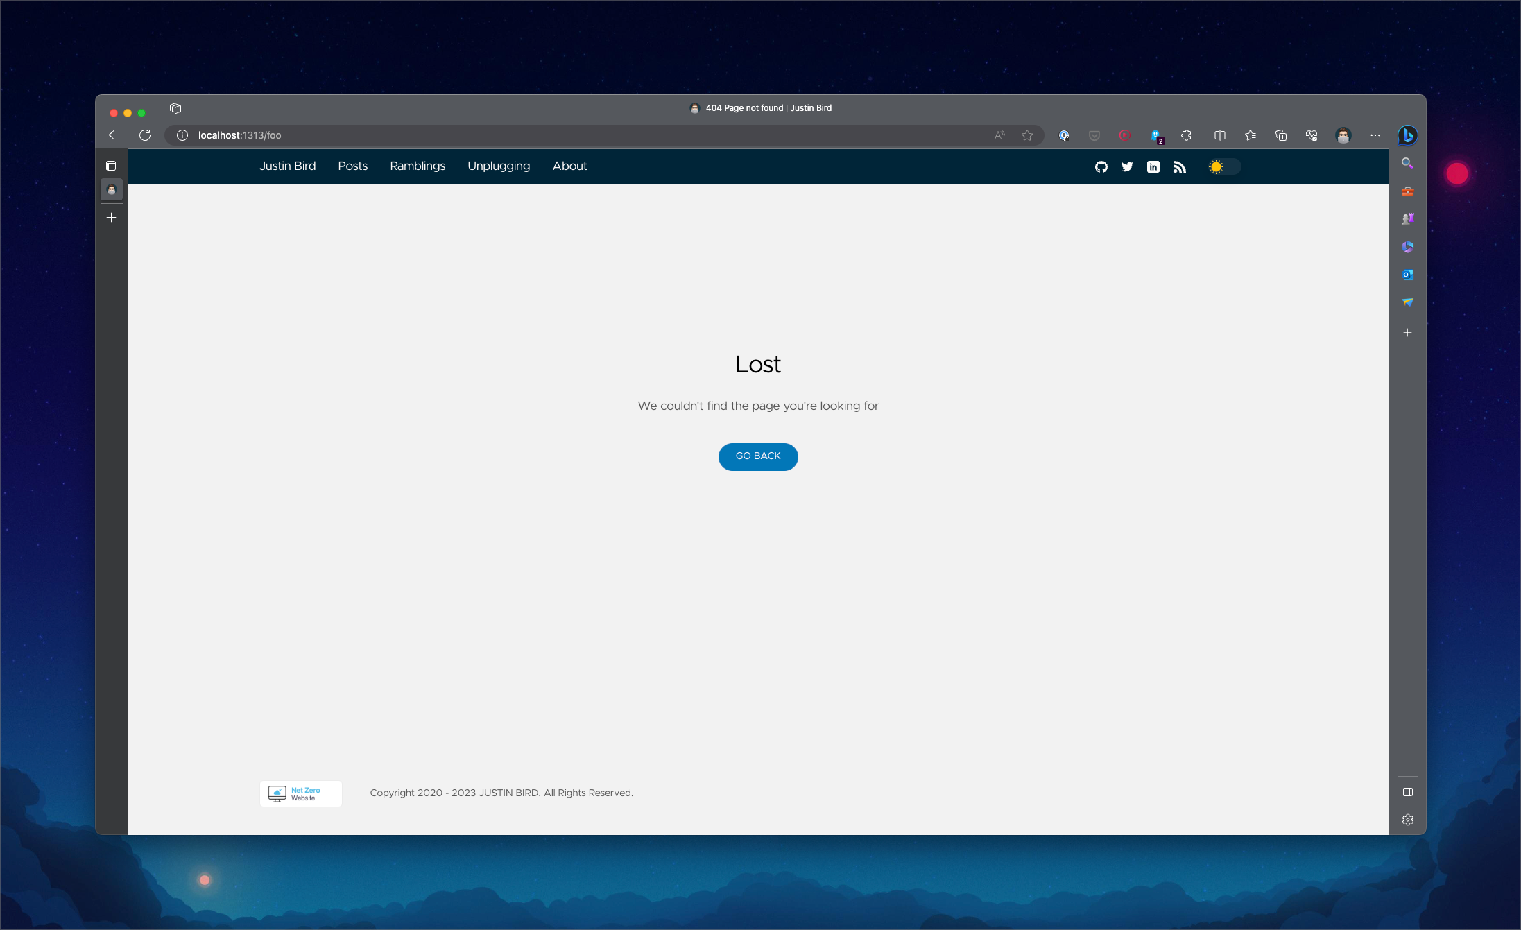Open the browser profile menu
This screenshot has width=1521, height=930.
1343,135
